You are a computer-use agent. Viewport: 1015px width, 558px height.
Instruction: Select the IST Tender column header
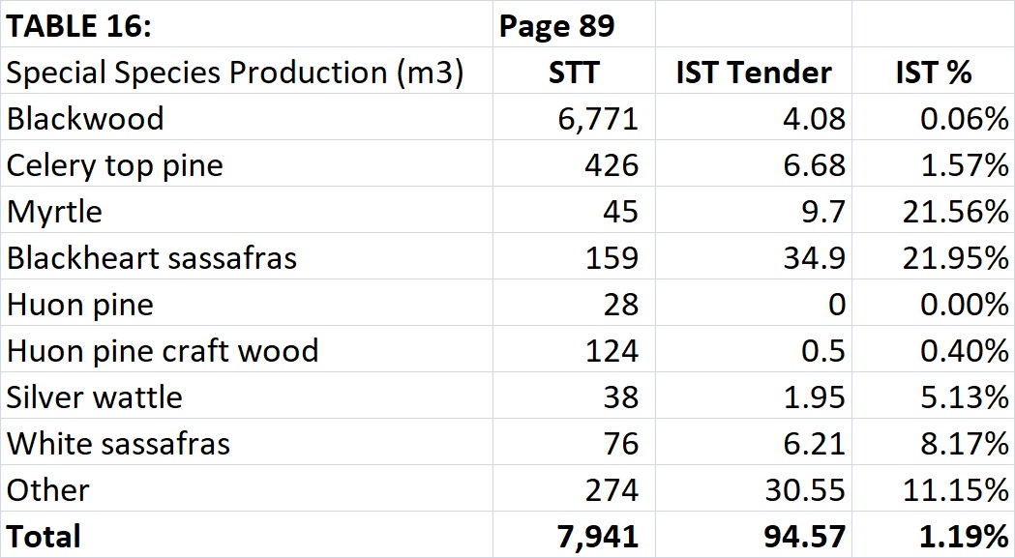click(753, 73)
